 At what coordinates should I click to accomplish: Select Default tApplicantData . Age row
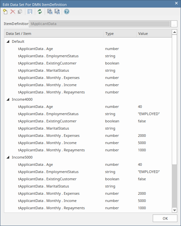[88, 49]
